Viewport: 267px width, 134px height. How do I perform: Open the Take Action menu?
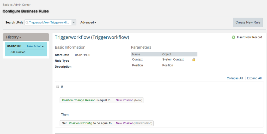(x=35, y=46)
